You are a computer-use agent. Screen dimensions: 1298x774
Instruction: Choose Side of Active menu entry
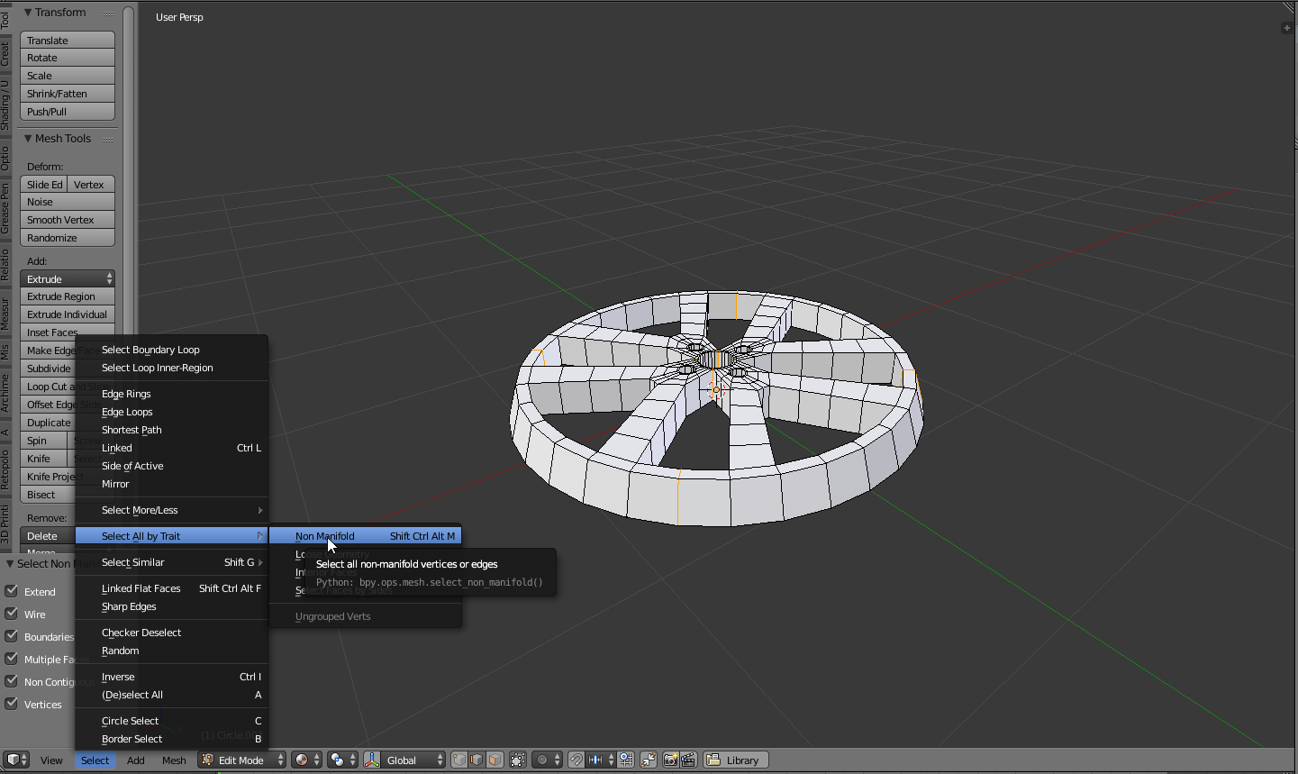[171, 466]
